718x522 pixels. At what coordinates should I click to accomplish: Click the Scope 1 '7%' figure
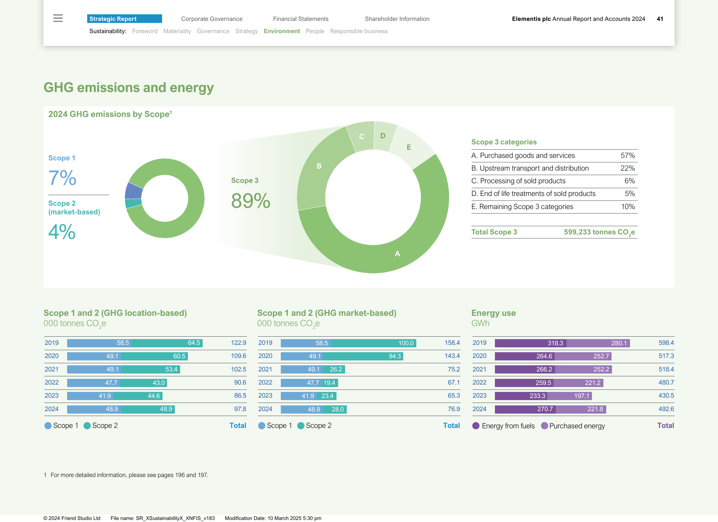62,178
